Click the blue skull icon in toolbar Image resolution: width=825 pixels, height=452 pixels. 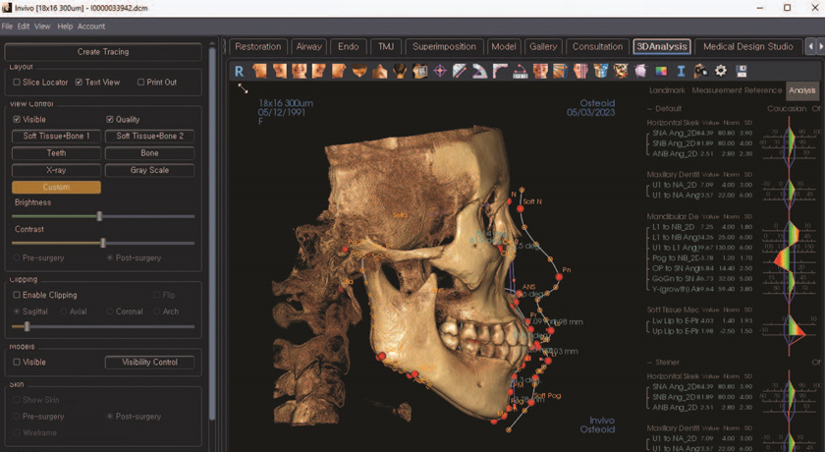point(600,71)
